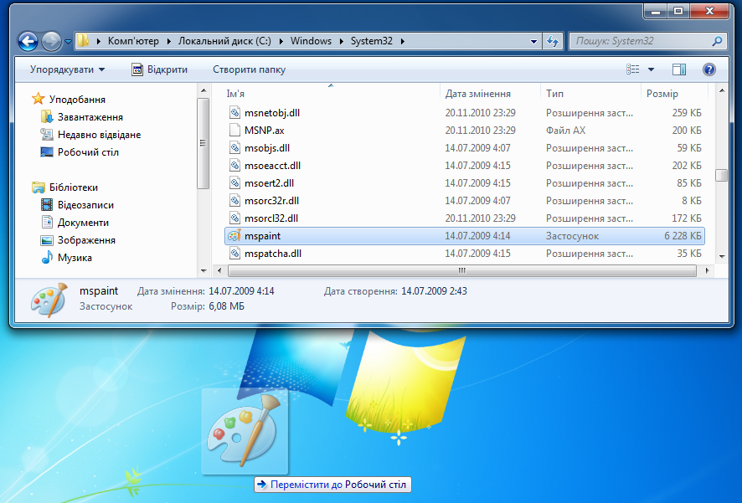Select the msoeacct.dll file
Viewport: 742px width, 503px height.
465,166
